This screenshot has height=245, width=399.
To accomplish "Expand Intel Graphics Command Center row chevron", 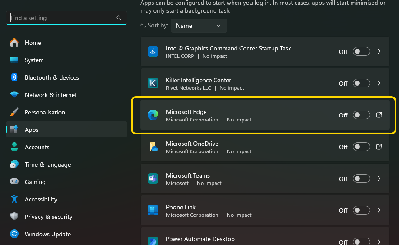I will [379, 51].
